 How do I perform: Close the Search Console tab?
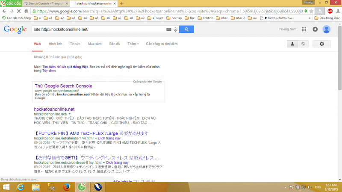[67, 3]
